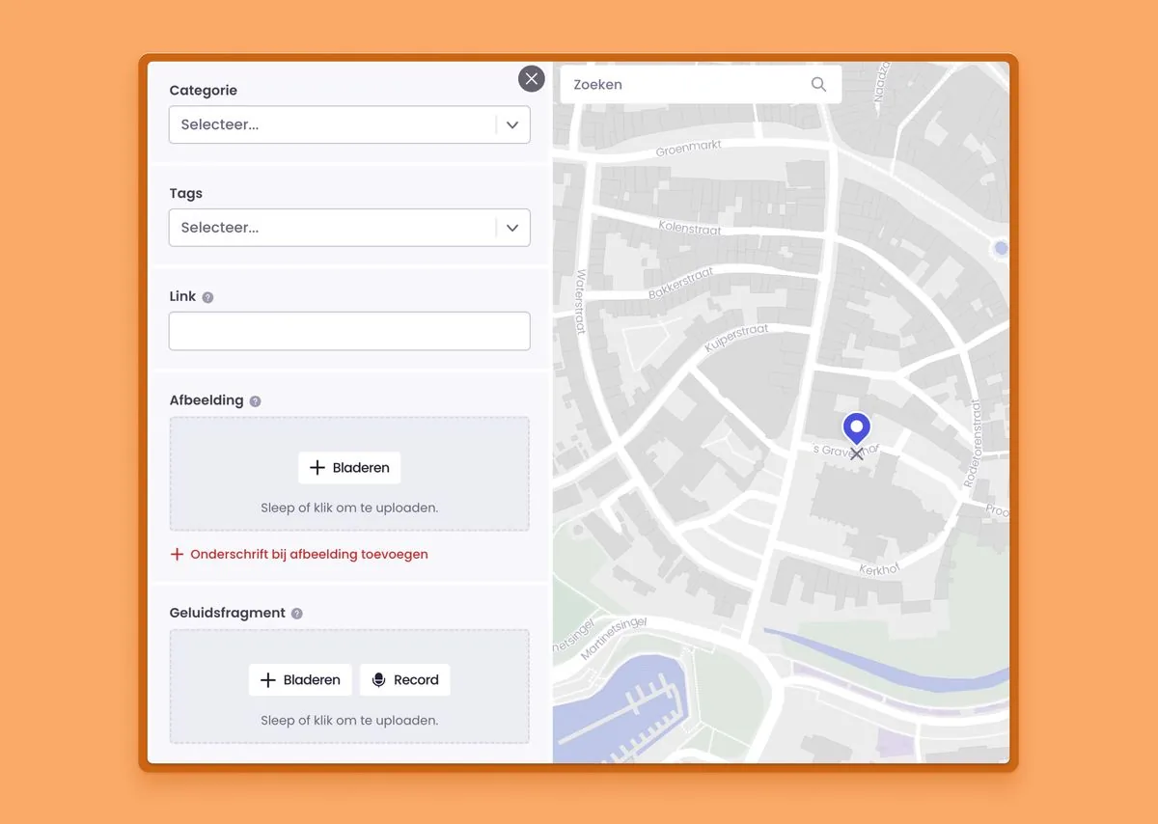Open the Tags dropdown
Screen dimensions: 1158x824
tap(349, 228)
